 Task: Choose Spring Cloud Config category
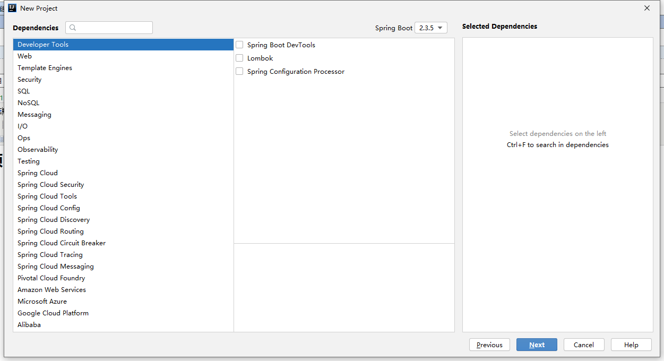coord(123,208)
